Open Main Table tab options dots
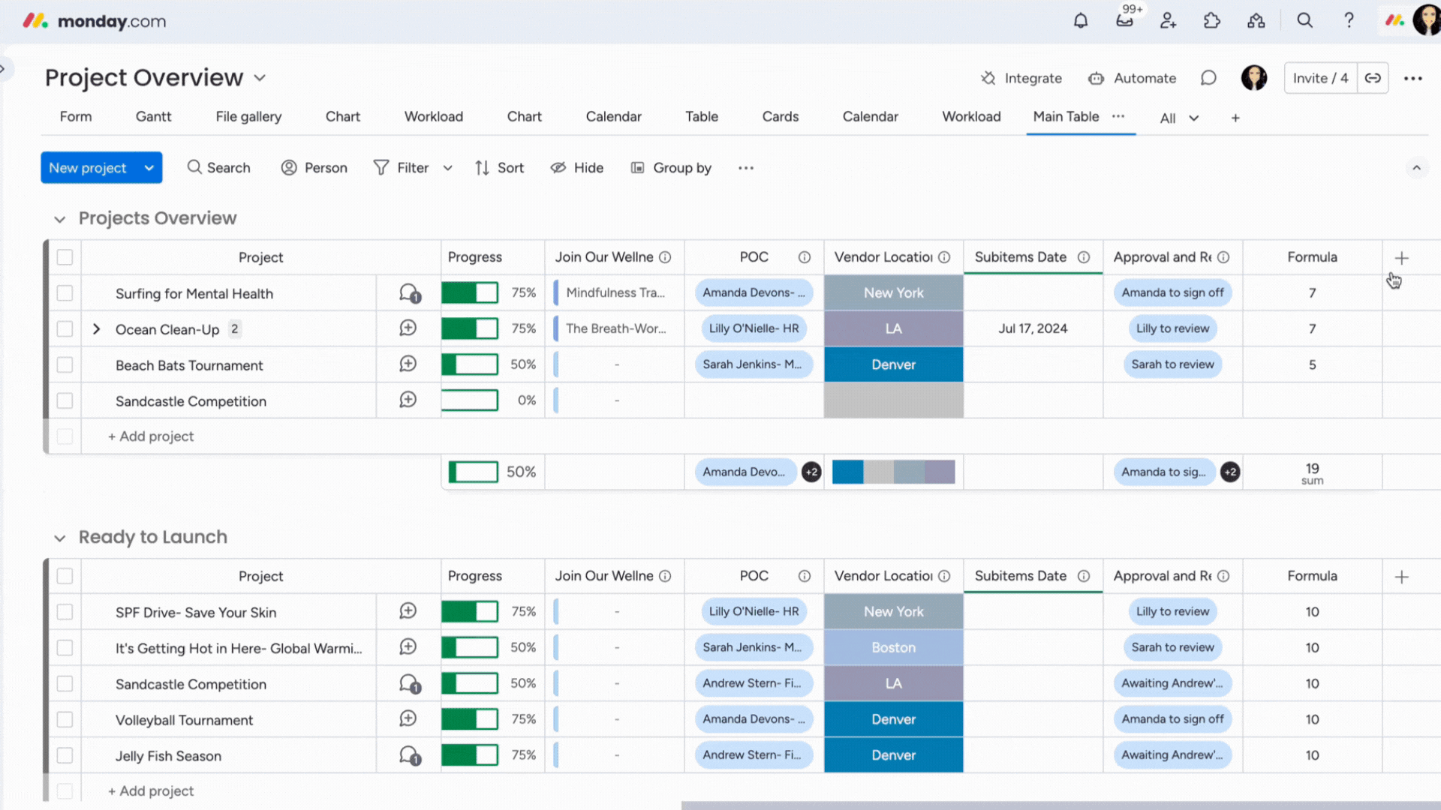Viewport: 1441px width, 810px height. click(x=1118, y=116)
